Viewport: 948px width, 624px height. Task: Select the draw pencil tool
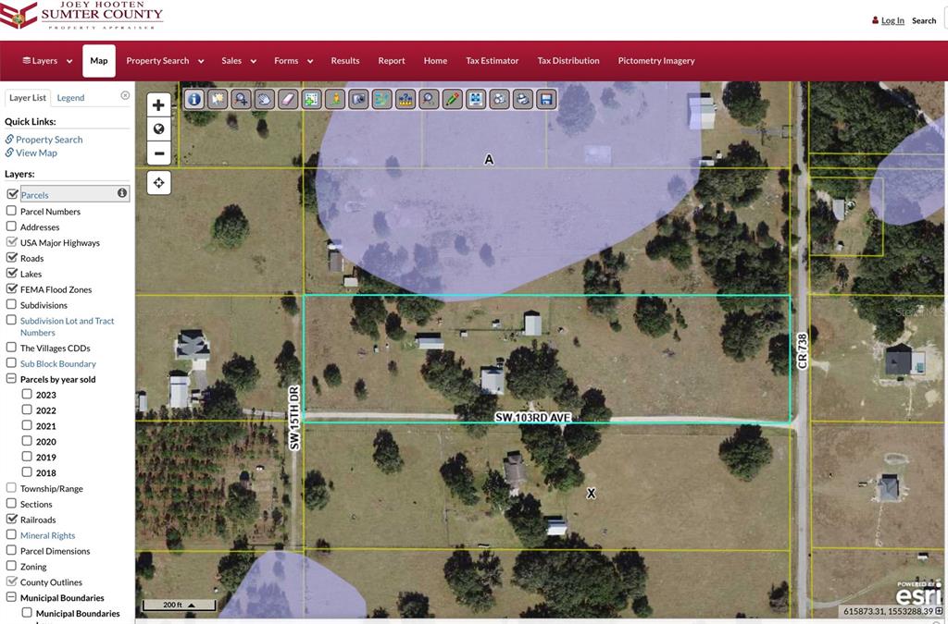pyautogui.click(x=452, y=99)
